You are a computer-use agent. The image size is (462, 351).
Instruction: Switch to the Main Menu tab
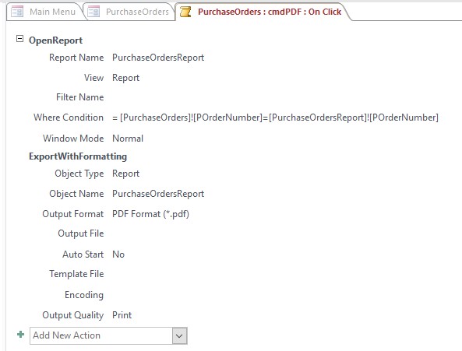(44, 12)
